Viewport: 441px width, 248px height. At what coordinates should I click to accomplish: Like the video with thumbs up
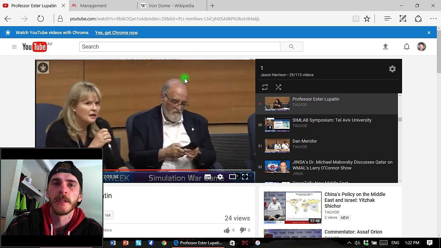point(227,230)
